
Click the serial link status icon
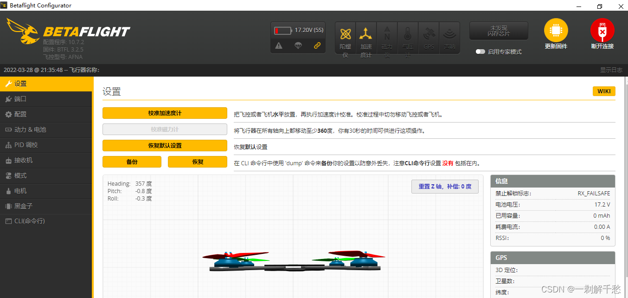[x=317, y=45]
